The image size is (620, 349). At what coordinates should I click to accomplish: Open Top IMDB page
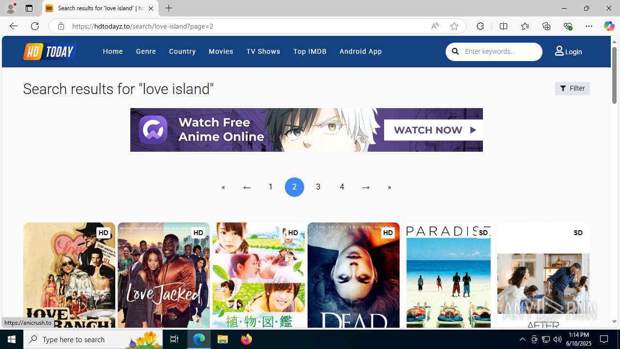tap(310, 51)
